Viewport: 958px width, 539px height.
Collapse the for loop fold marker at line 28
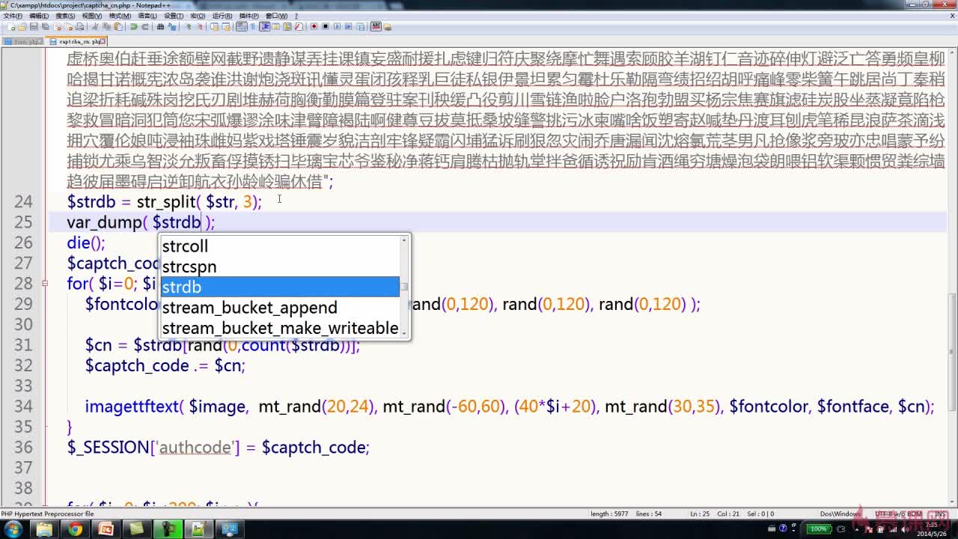point(46,284)
